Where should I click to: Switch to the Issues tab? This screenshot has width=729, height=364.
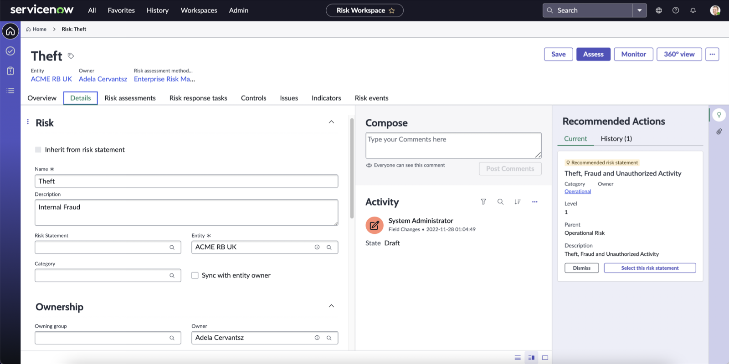289,98
